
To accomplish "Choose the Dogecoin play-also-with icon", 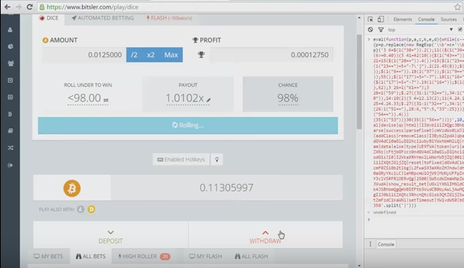I will tap(91, 209).
